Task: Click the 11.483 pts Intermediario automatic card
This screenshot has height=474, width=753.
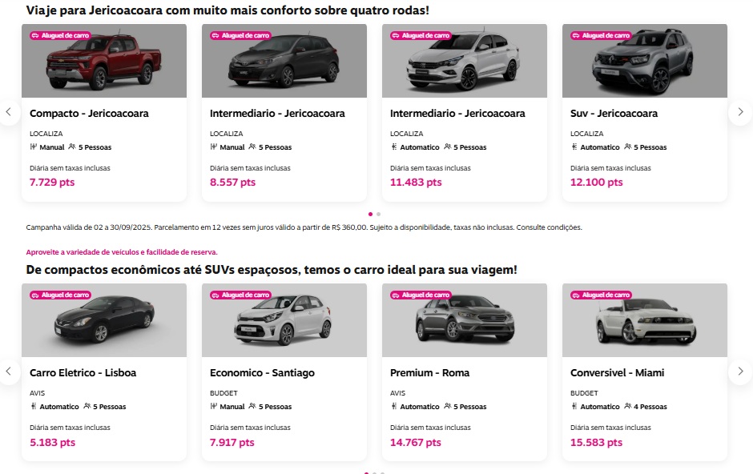Action: [465, 152]
